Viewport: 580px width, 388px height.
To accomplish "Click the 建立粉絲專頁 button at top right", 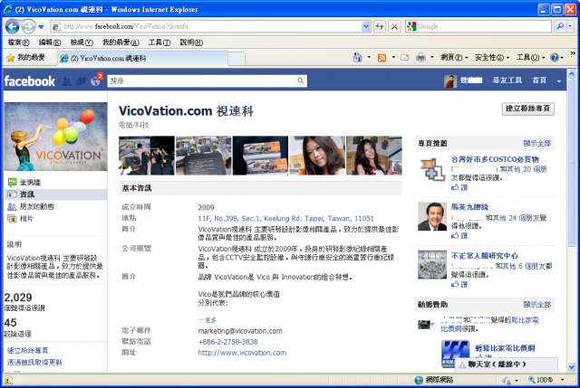I will 527,109.
